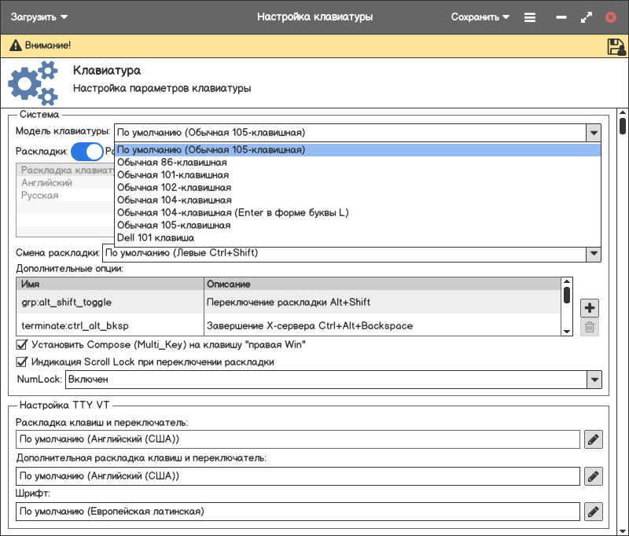Open the Сохранить menu

[480, 17]
